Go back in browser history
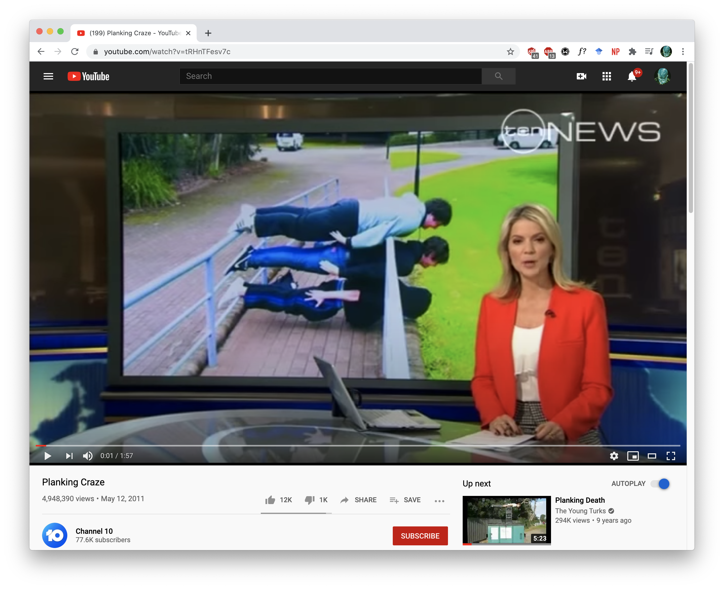This screenshot has width=724, height=589. (x=41, y=52)
